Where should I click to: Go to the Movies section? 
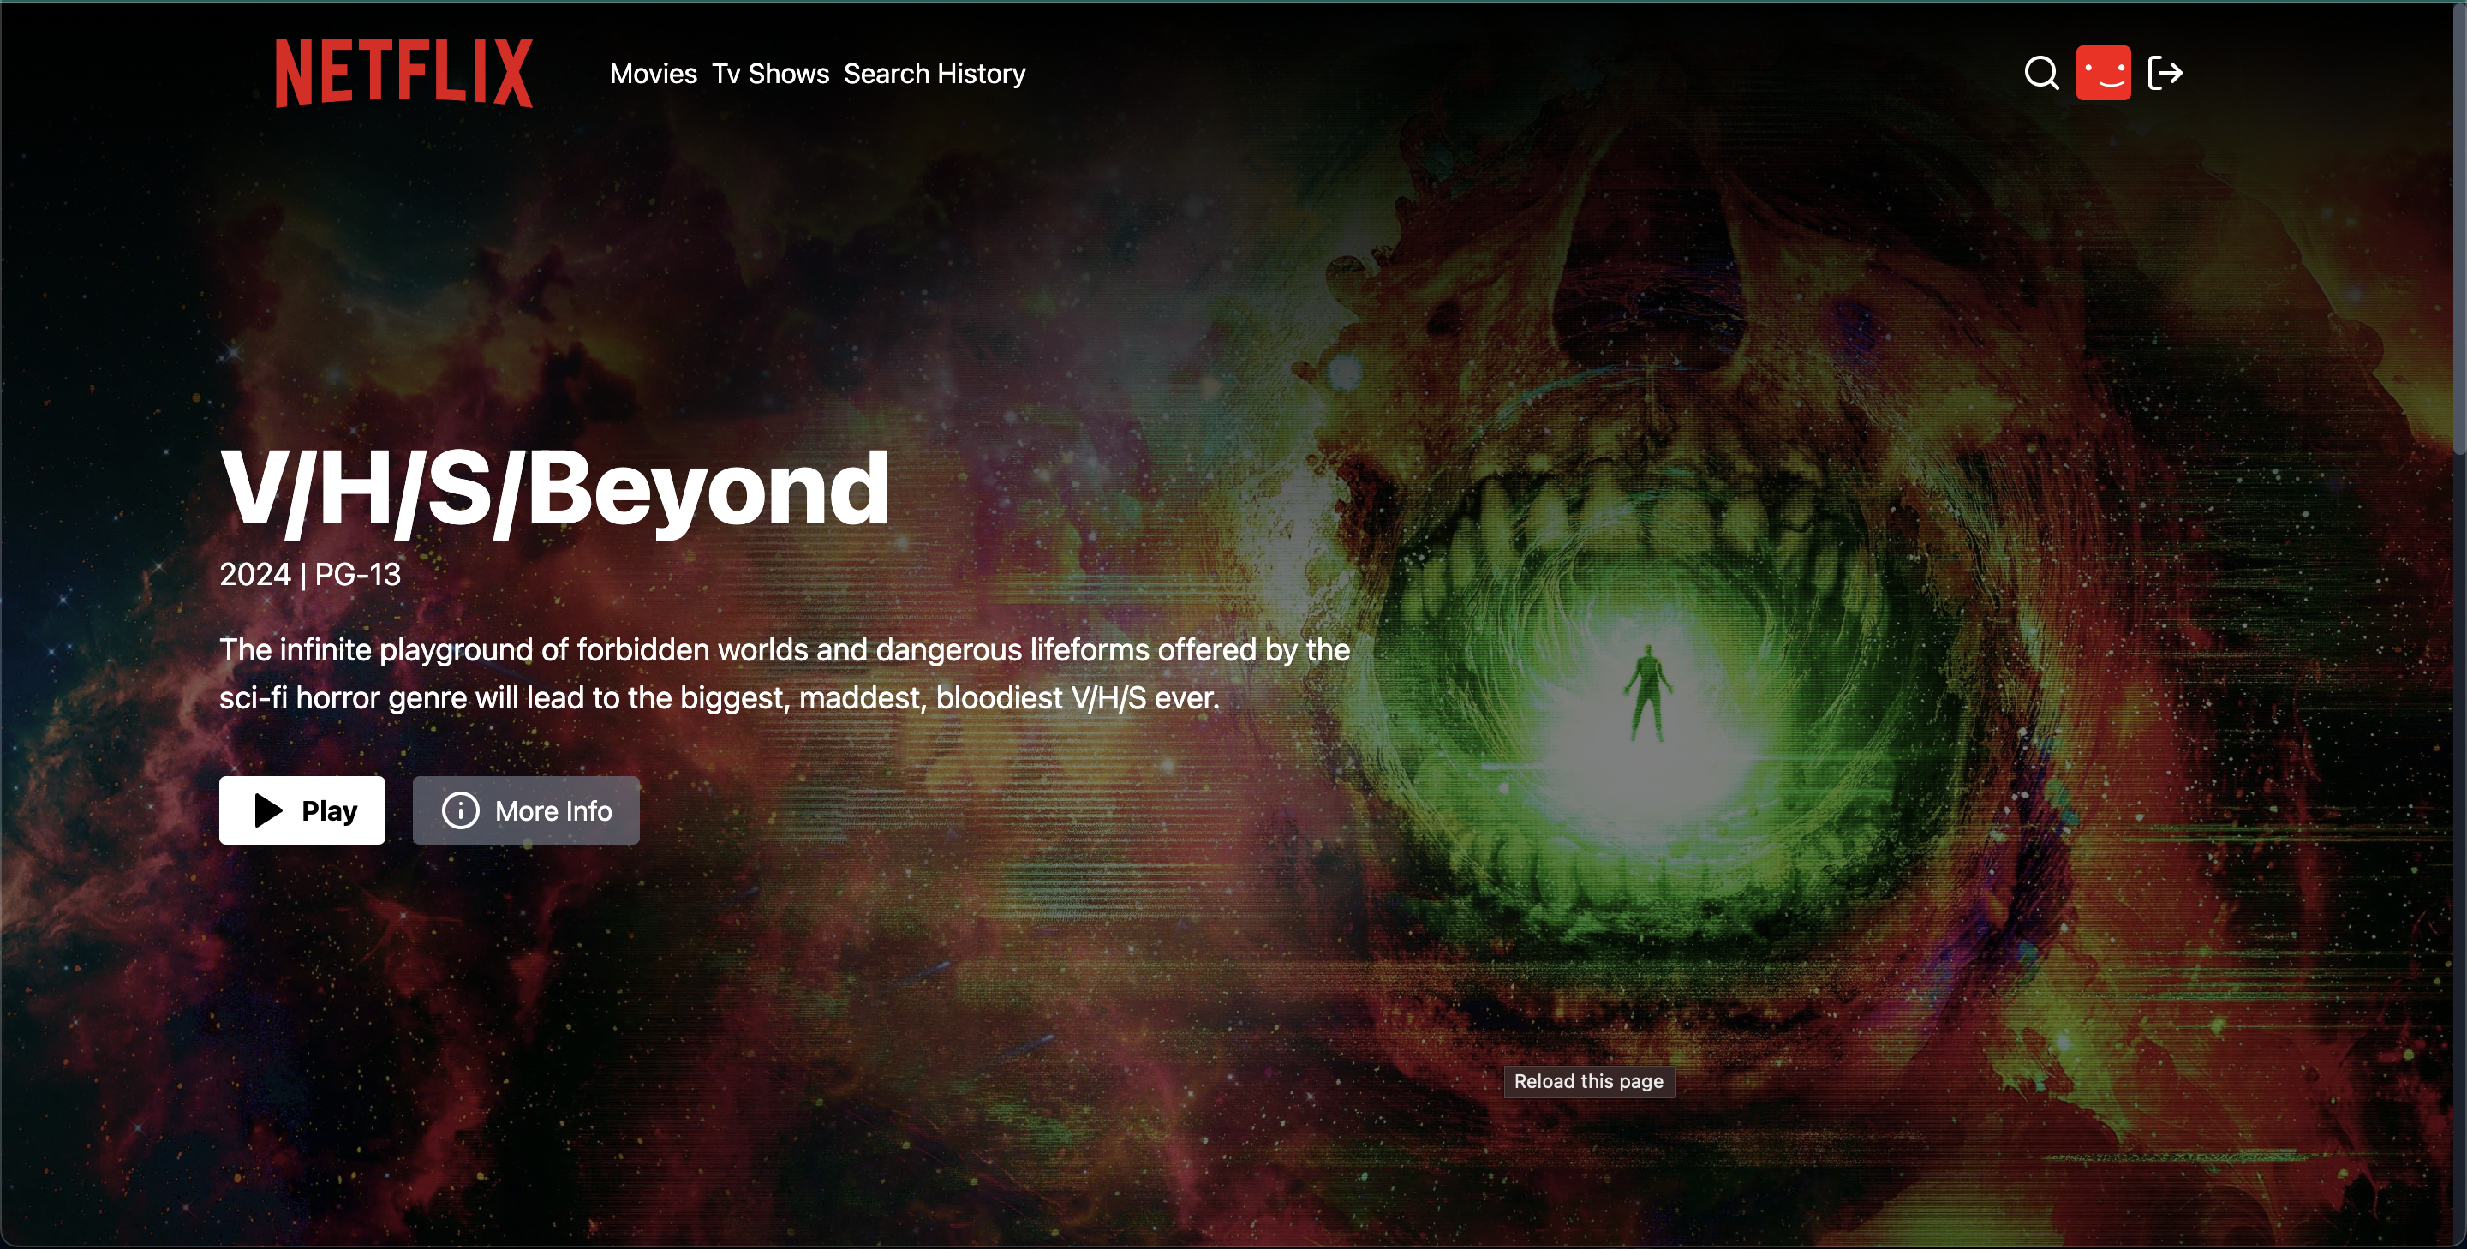click(653, 74)
